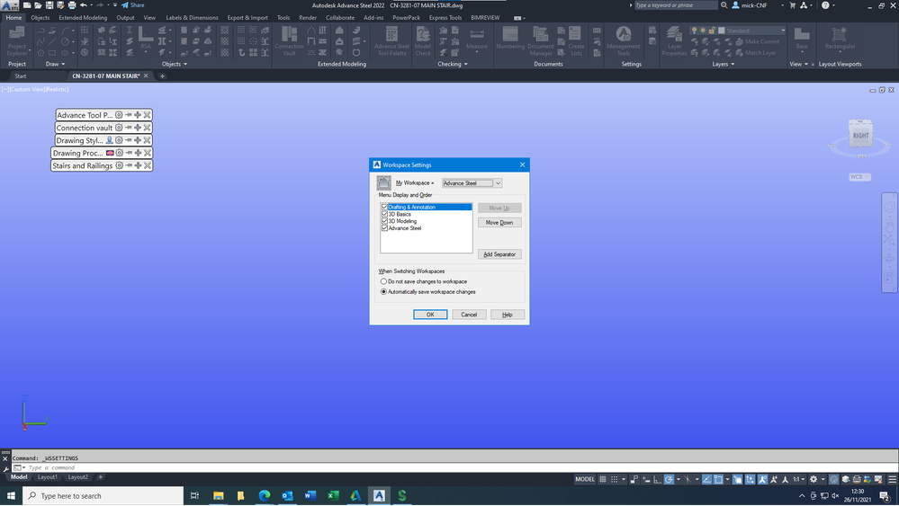Viewport: 899px width, 506px height.
Task: Click the workspace switching gear in status bar
Action: click(x=813, y=479)
